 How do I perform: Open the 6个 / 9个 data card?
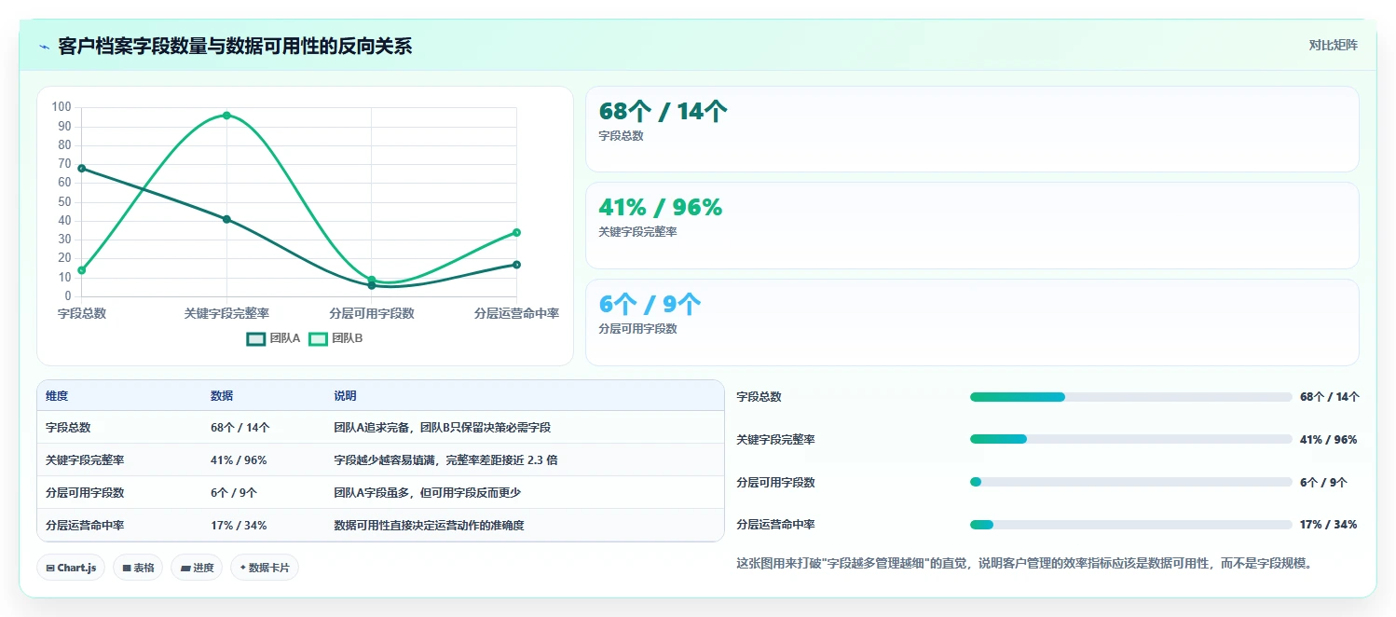[972, 322]
